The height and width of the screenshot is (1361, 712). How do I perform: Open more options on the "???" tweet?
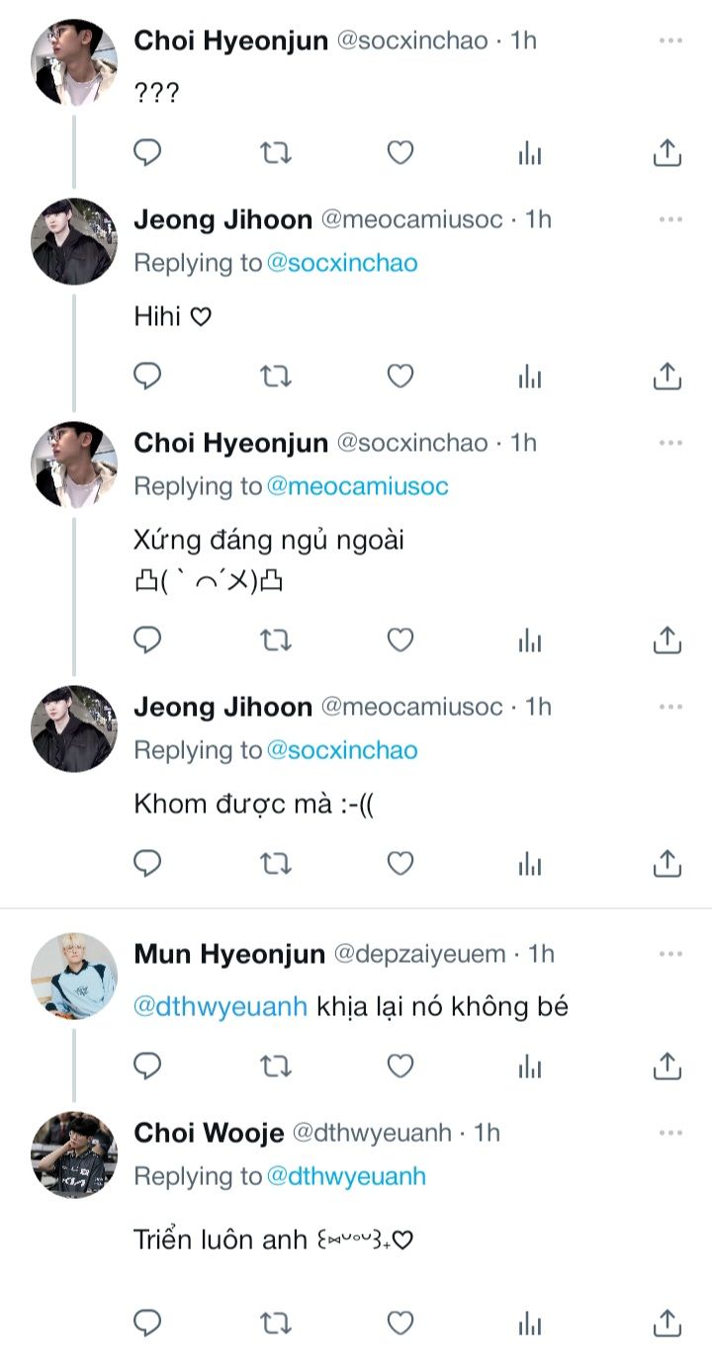click(670, 41)
